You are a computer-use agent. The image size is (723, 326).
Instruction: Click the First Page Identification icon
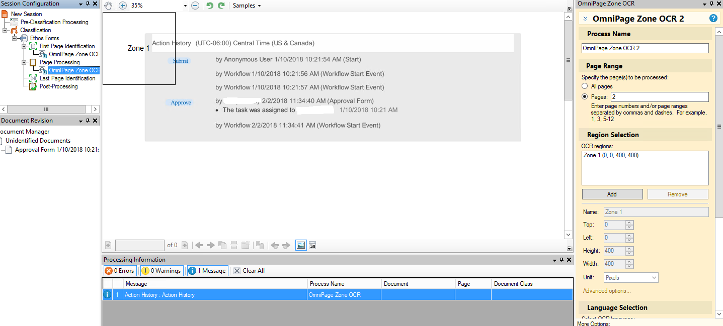click(x=33, y=46)
